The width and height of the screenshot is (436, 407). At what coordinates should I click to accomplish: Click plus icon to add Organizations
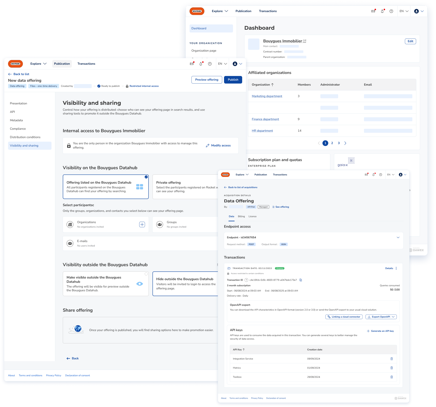tap(142, 225)
